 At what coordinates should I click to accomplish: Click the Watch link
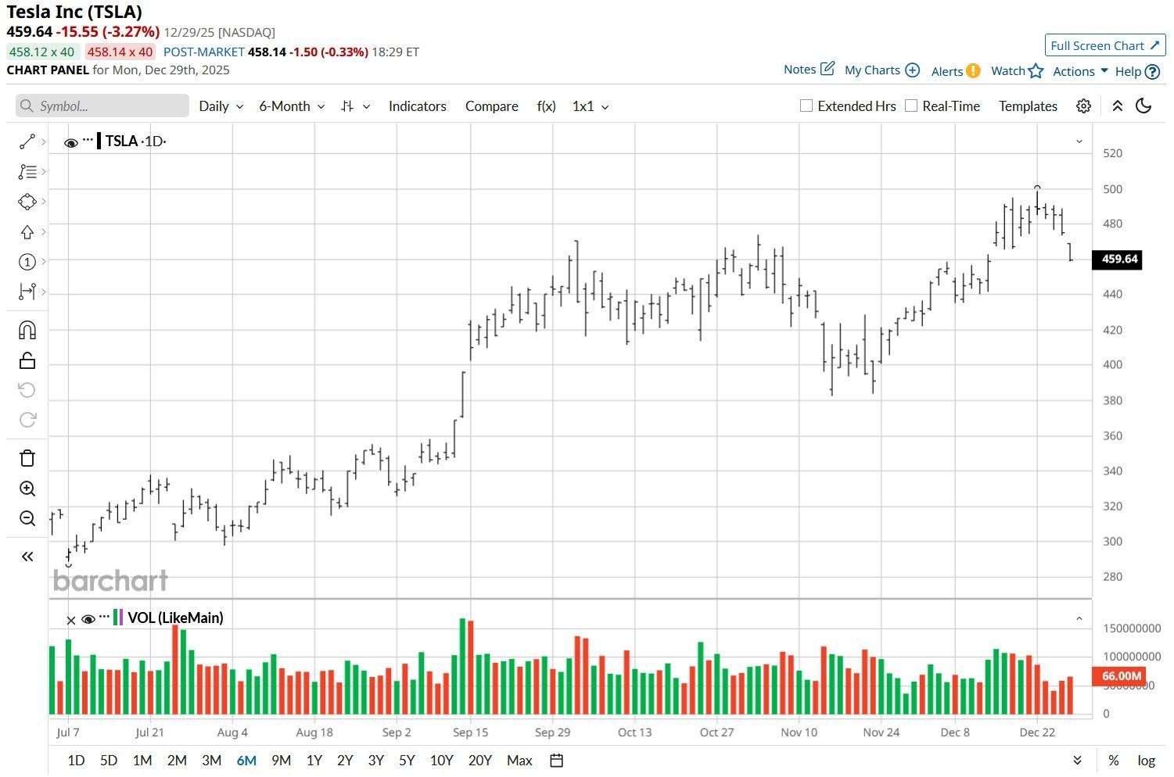pos(1008,71)
